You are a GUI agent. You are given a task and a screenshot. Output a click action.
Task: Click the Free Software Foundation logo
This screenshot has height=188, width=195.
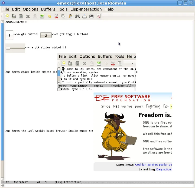click(x=122, y=98)
